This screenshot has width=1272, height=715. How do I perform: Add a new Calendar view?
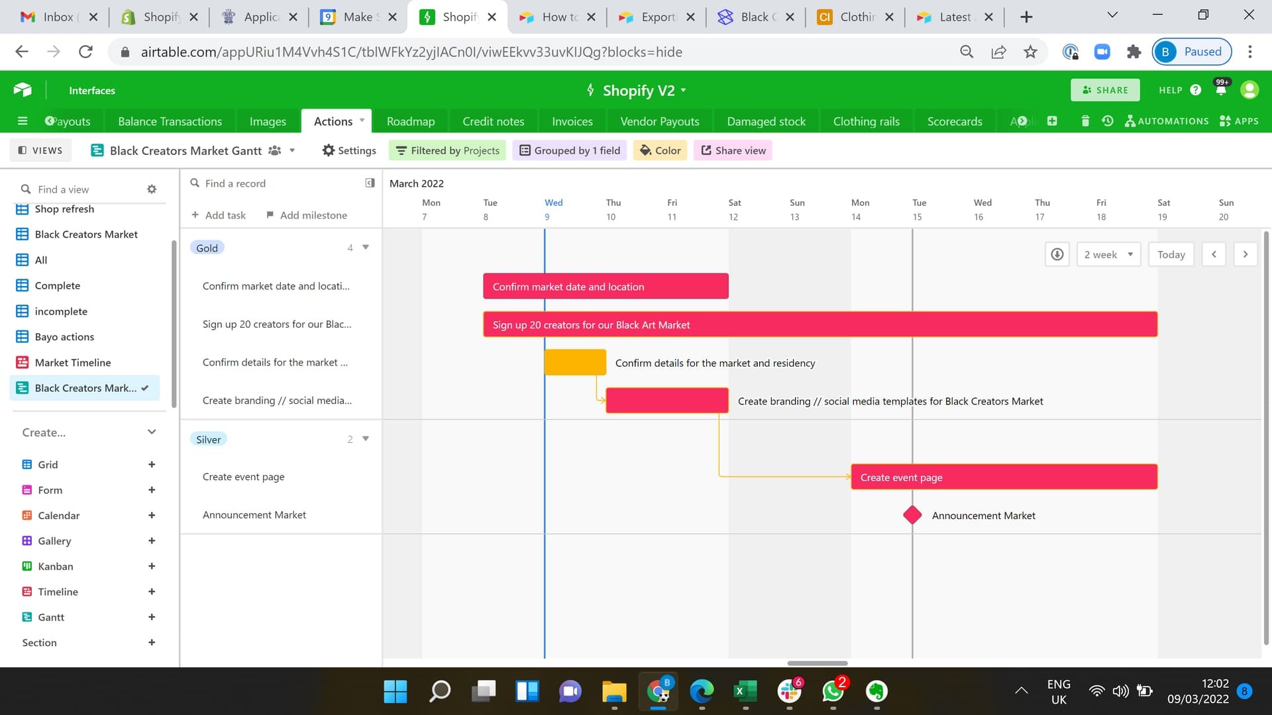coord(152,516)
